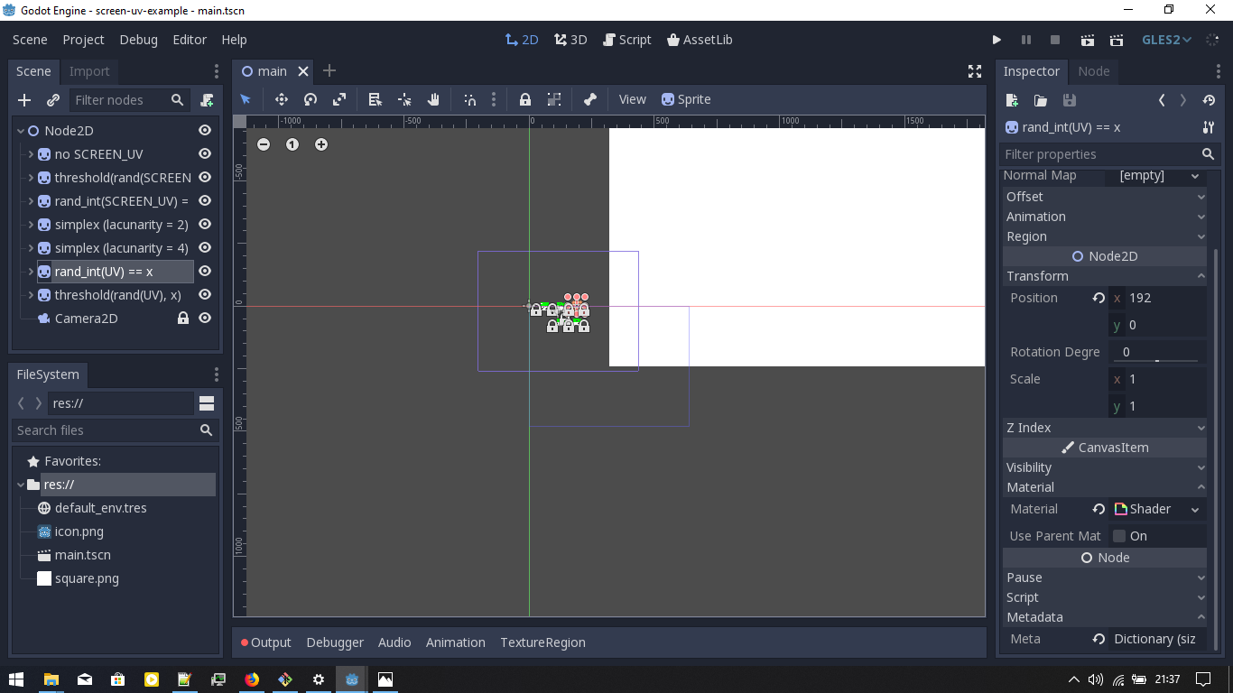Screen dimensions: 1233x693
Task: Create a new resource in the Inspector
Action: [x=1010, y=101]
